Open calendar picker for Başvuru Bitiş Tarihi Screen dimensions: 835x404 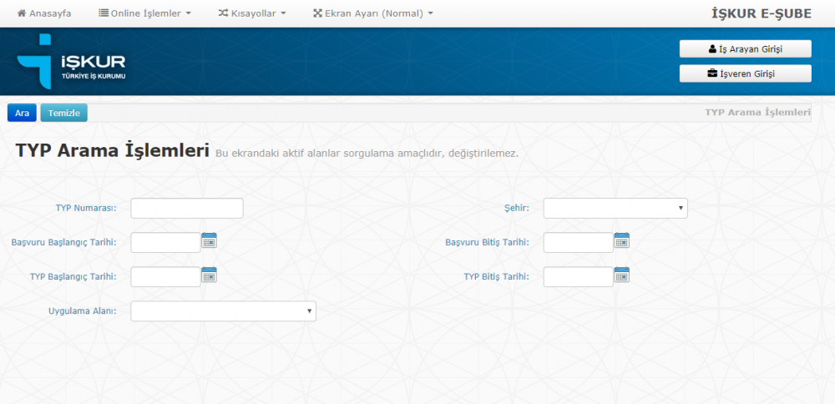pos(621,241)
